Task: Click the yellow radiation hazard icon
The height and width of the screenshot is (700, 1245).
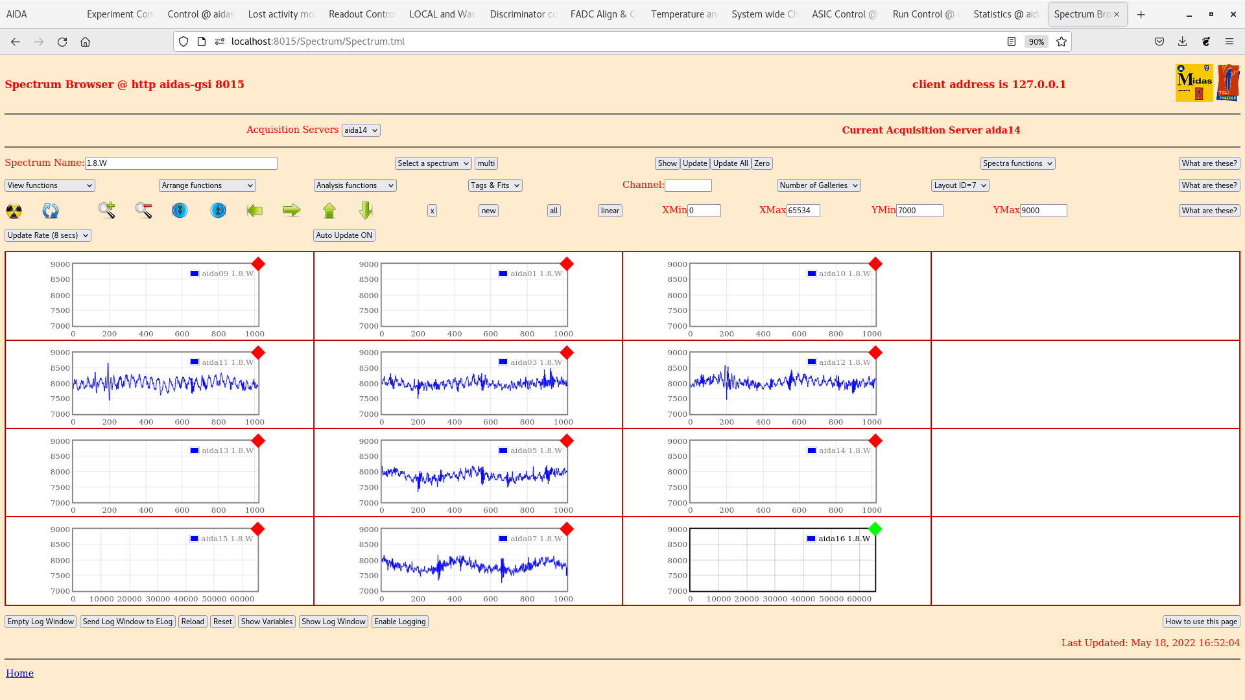Action: coord(14,211)
